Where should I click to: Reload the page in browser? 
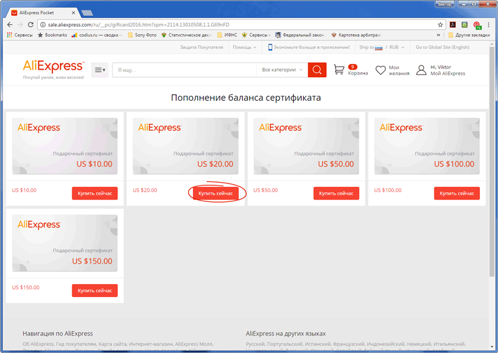pyautogui.click(x=31, y=24)
